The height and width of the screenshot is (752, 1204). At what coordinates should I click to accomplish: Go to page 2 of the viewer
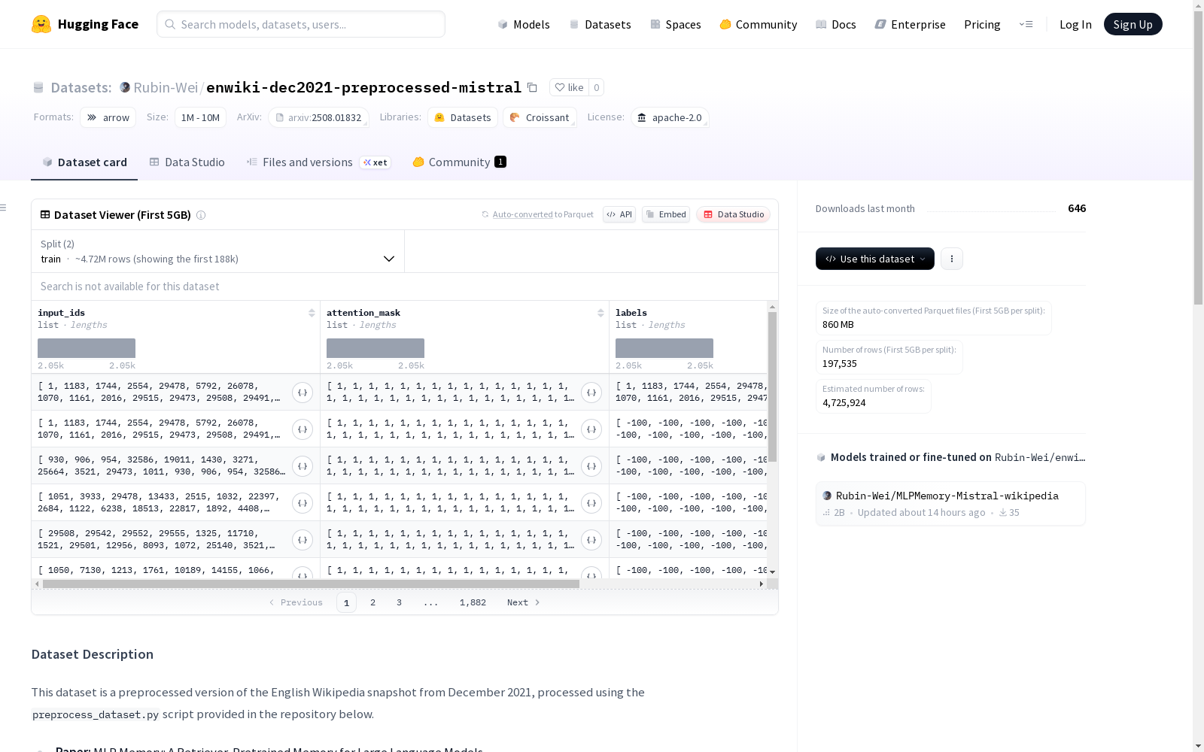pos(372,602)
